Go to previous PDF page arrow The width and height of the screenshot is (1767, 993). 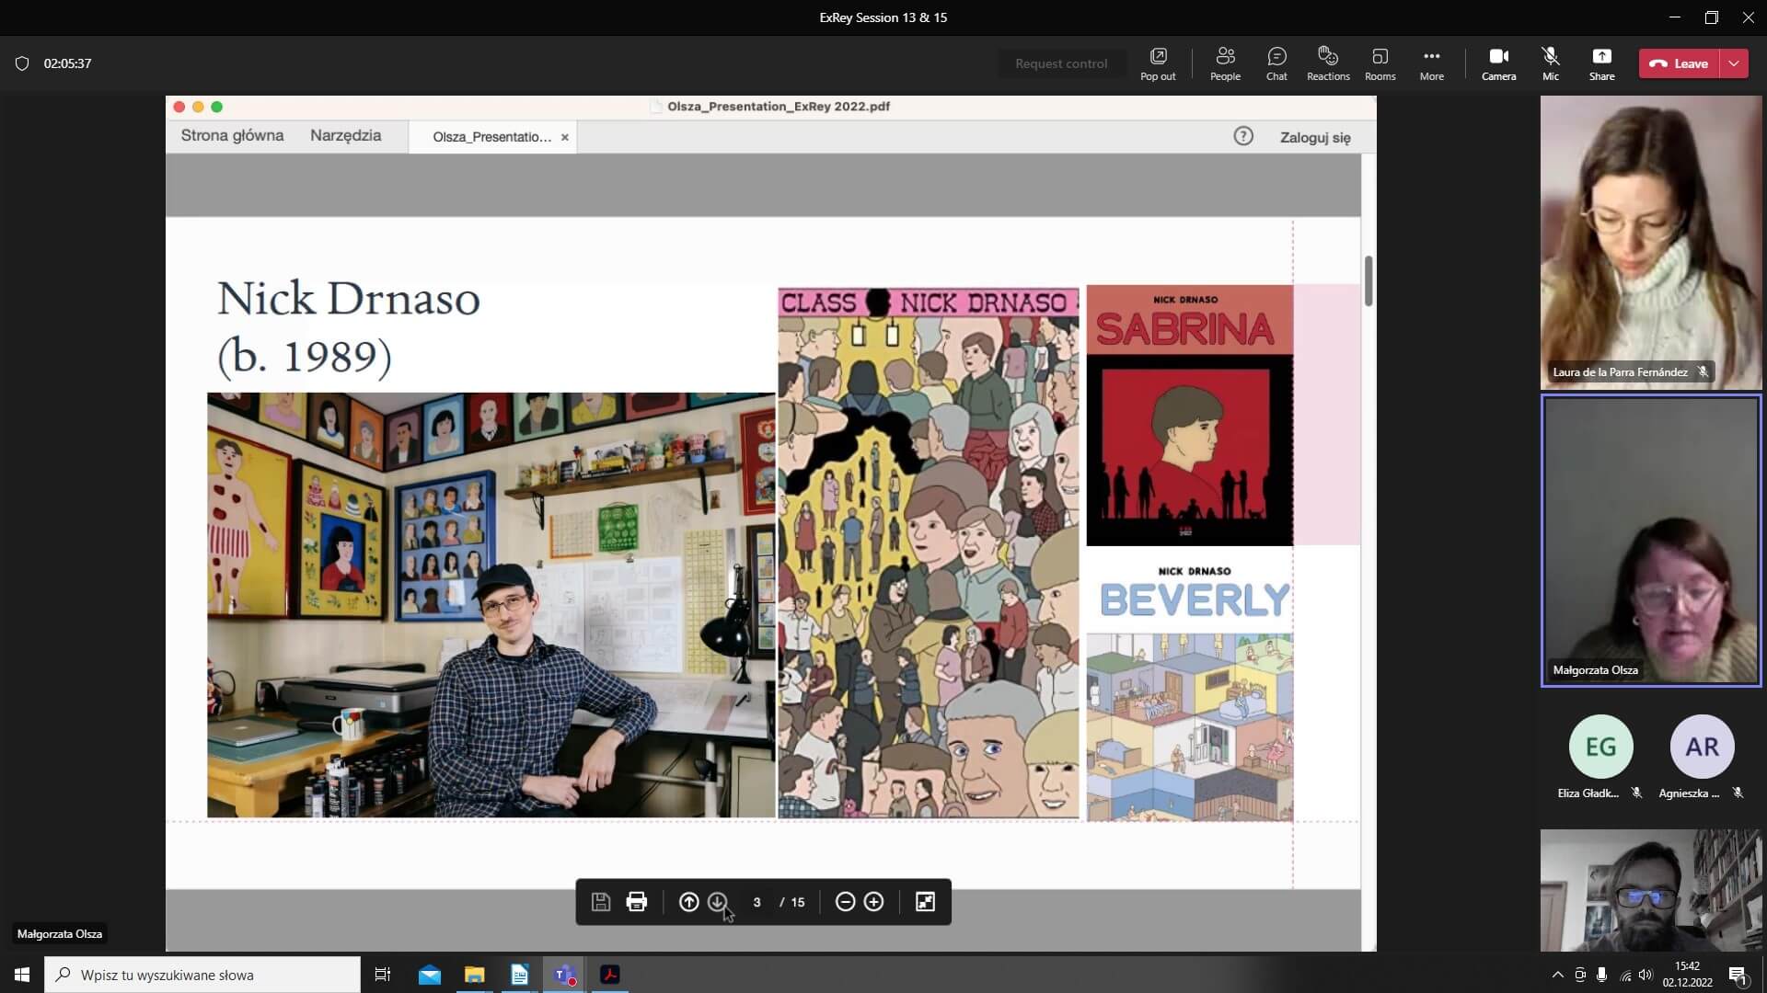point(688,902)
